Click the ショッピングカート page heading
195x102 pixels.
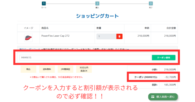(97, 16)
